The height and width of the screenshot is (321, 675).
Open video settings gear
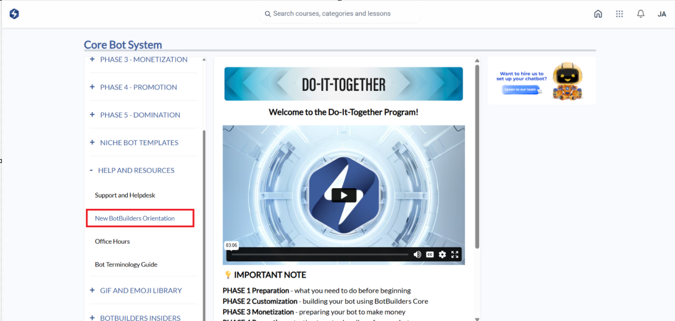442,254
